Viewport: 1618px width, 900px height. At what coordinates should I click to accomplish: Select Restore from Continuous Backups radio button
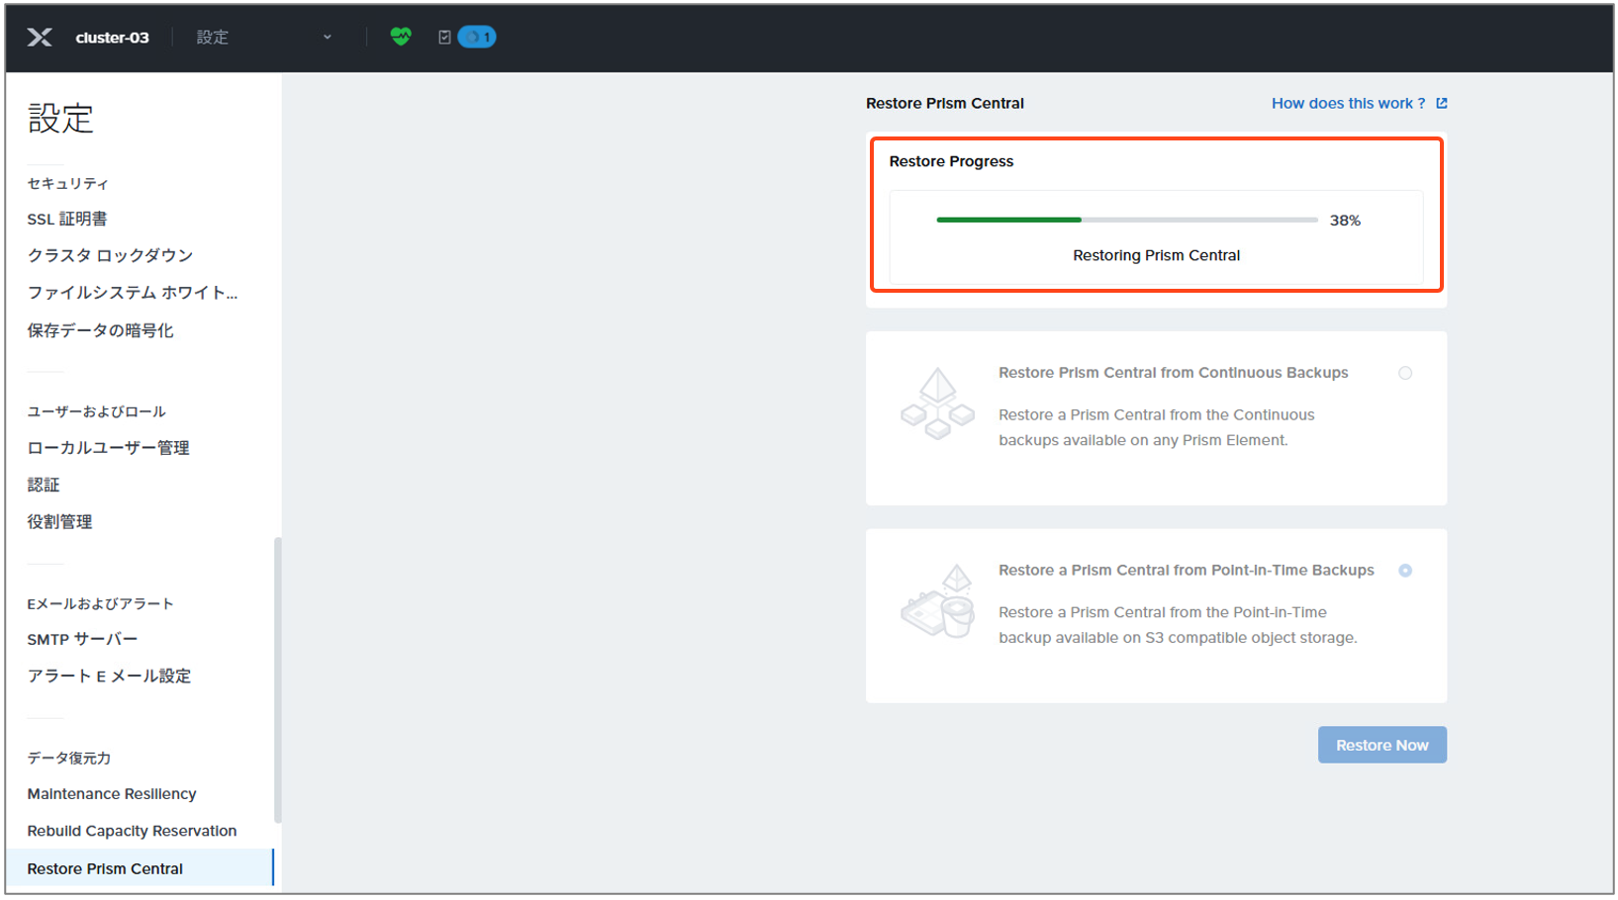point(1405,373)
